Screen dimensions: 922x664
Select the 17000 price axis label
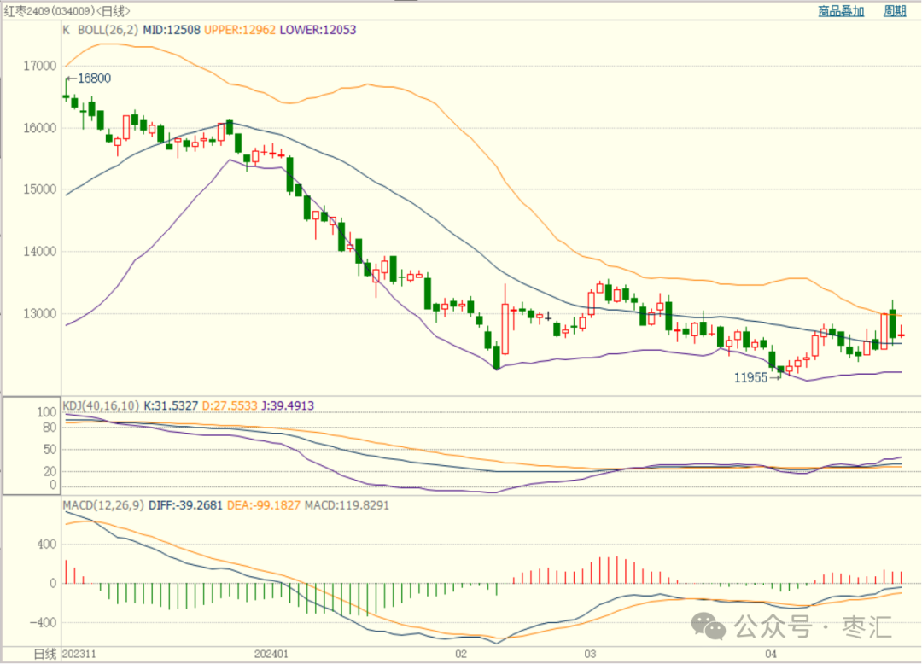tap(40, 66)
